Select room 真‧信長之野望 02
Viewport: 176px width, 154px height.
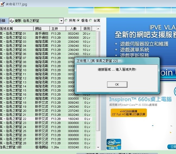point(46,38)
